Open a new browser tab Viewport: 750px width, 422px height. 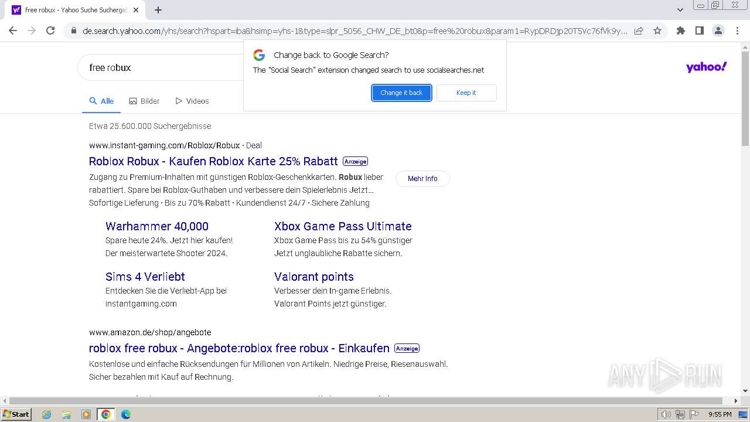click(x=158, y=10)
